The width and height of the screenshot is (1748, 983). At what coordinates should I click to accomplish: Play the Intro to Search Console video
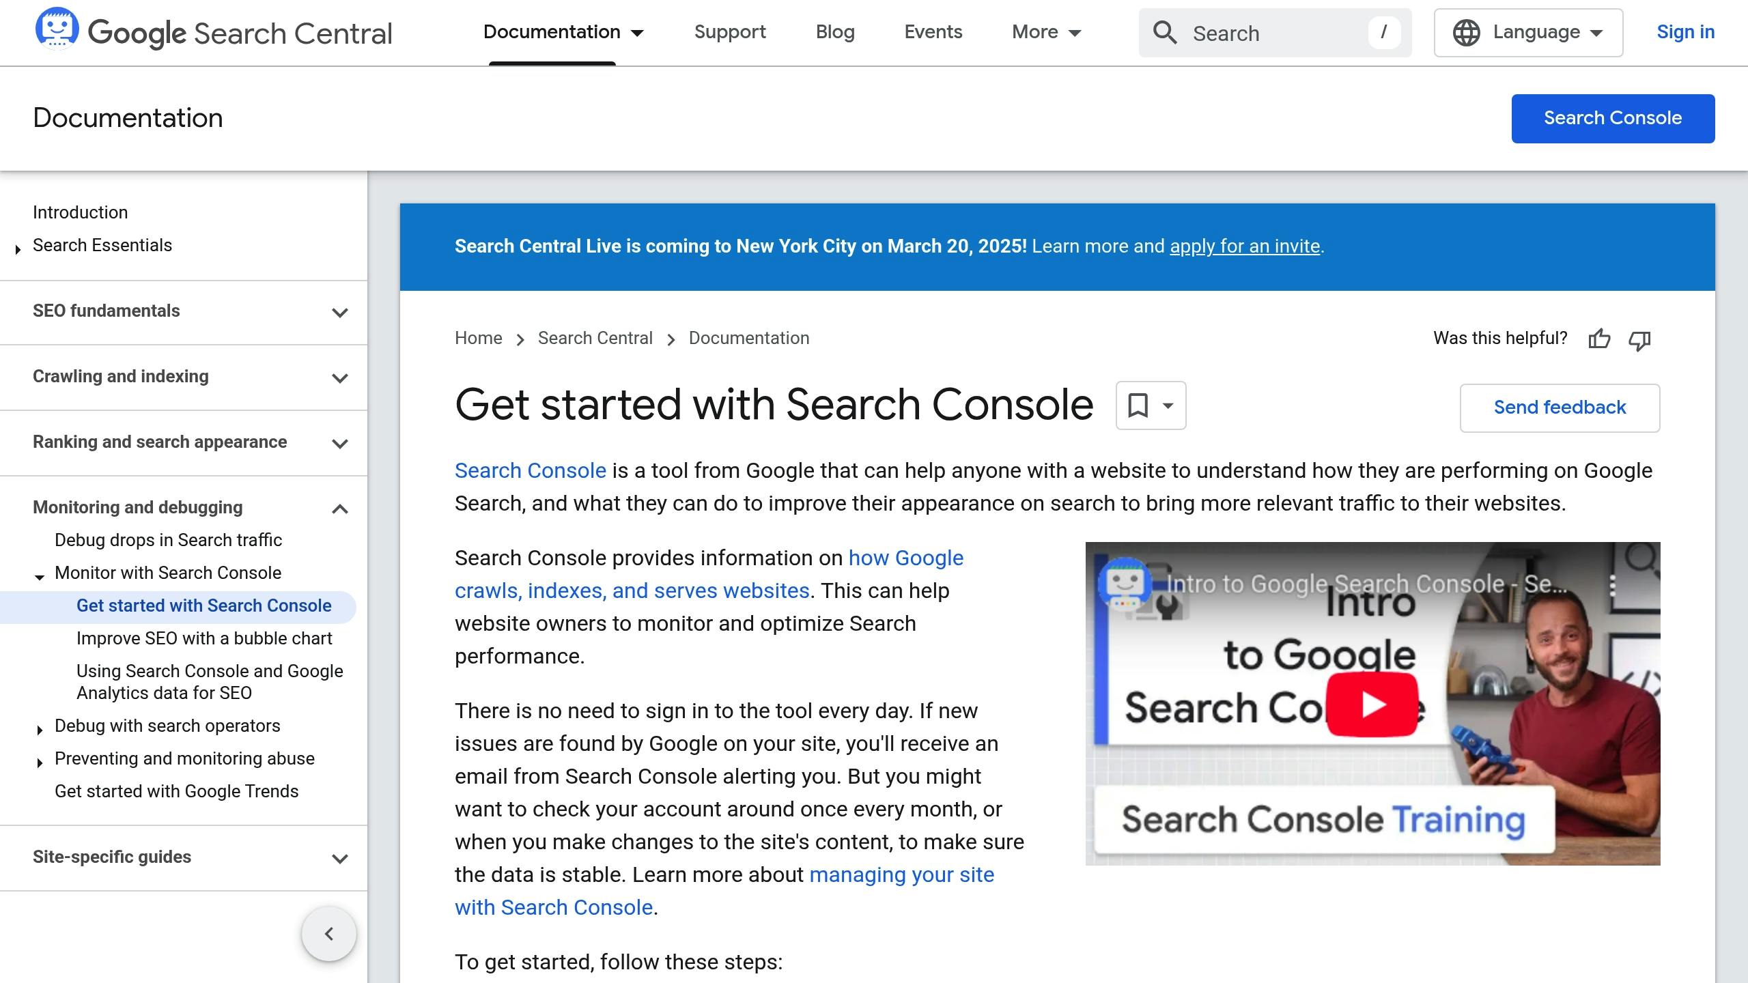(1372, 704)
